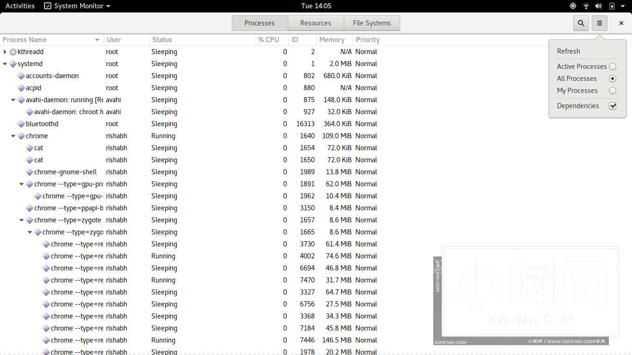Image resolution: width=632 pixels, height=355 pixels.
Task: Select the Active Processes radio button
Action: click(x=613, y=67)
